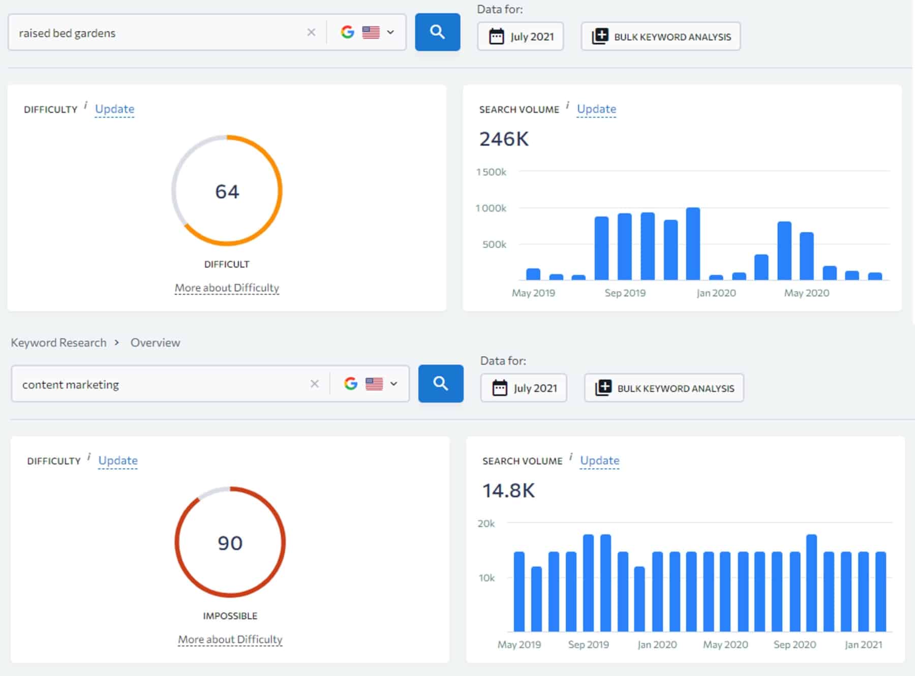The image size is (915, 676).
Task: Update difficulty for content marketing
Action: 118,460
